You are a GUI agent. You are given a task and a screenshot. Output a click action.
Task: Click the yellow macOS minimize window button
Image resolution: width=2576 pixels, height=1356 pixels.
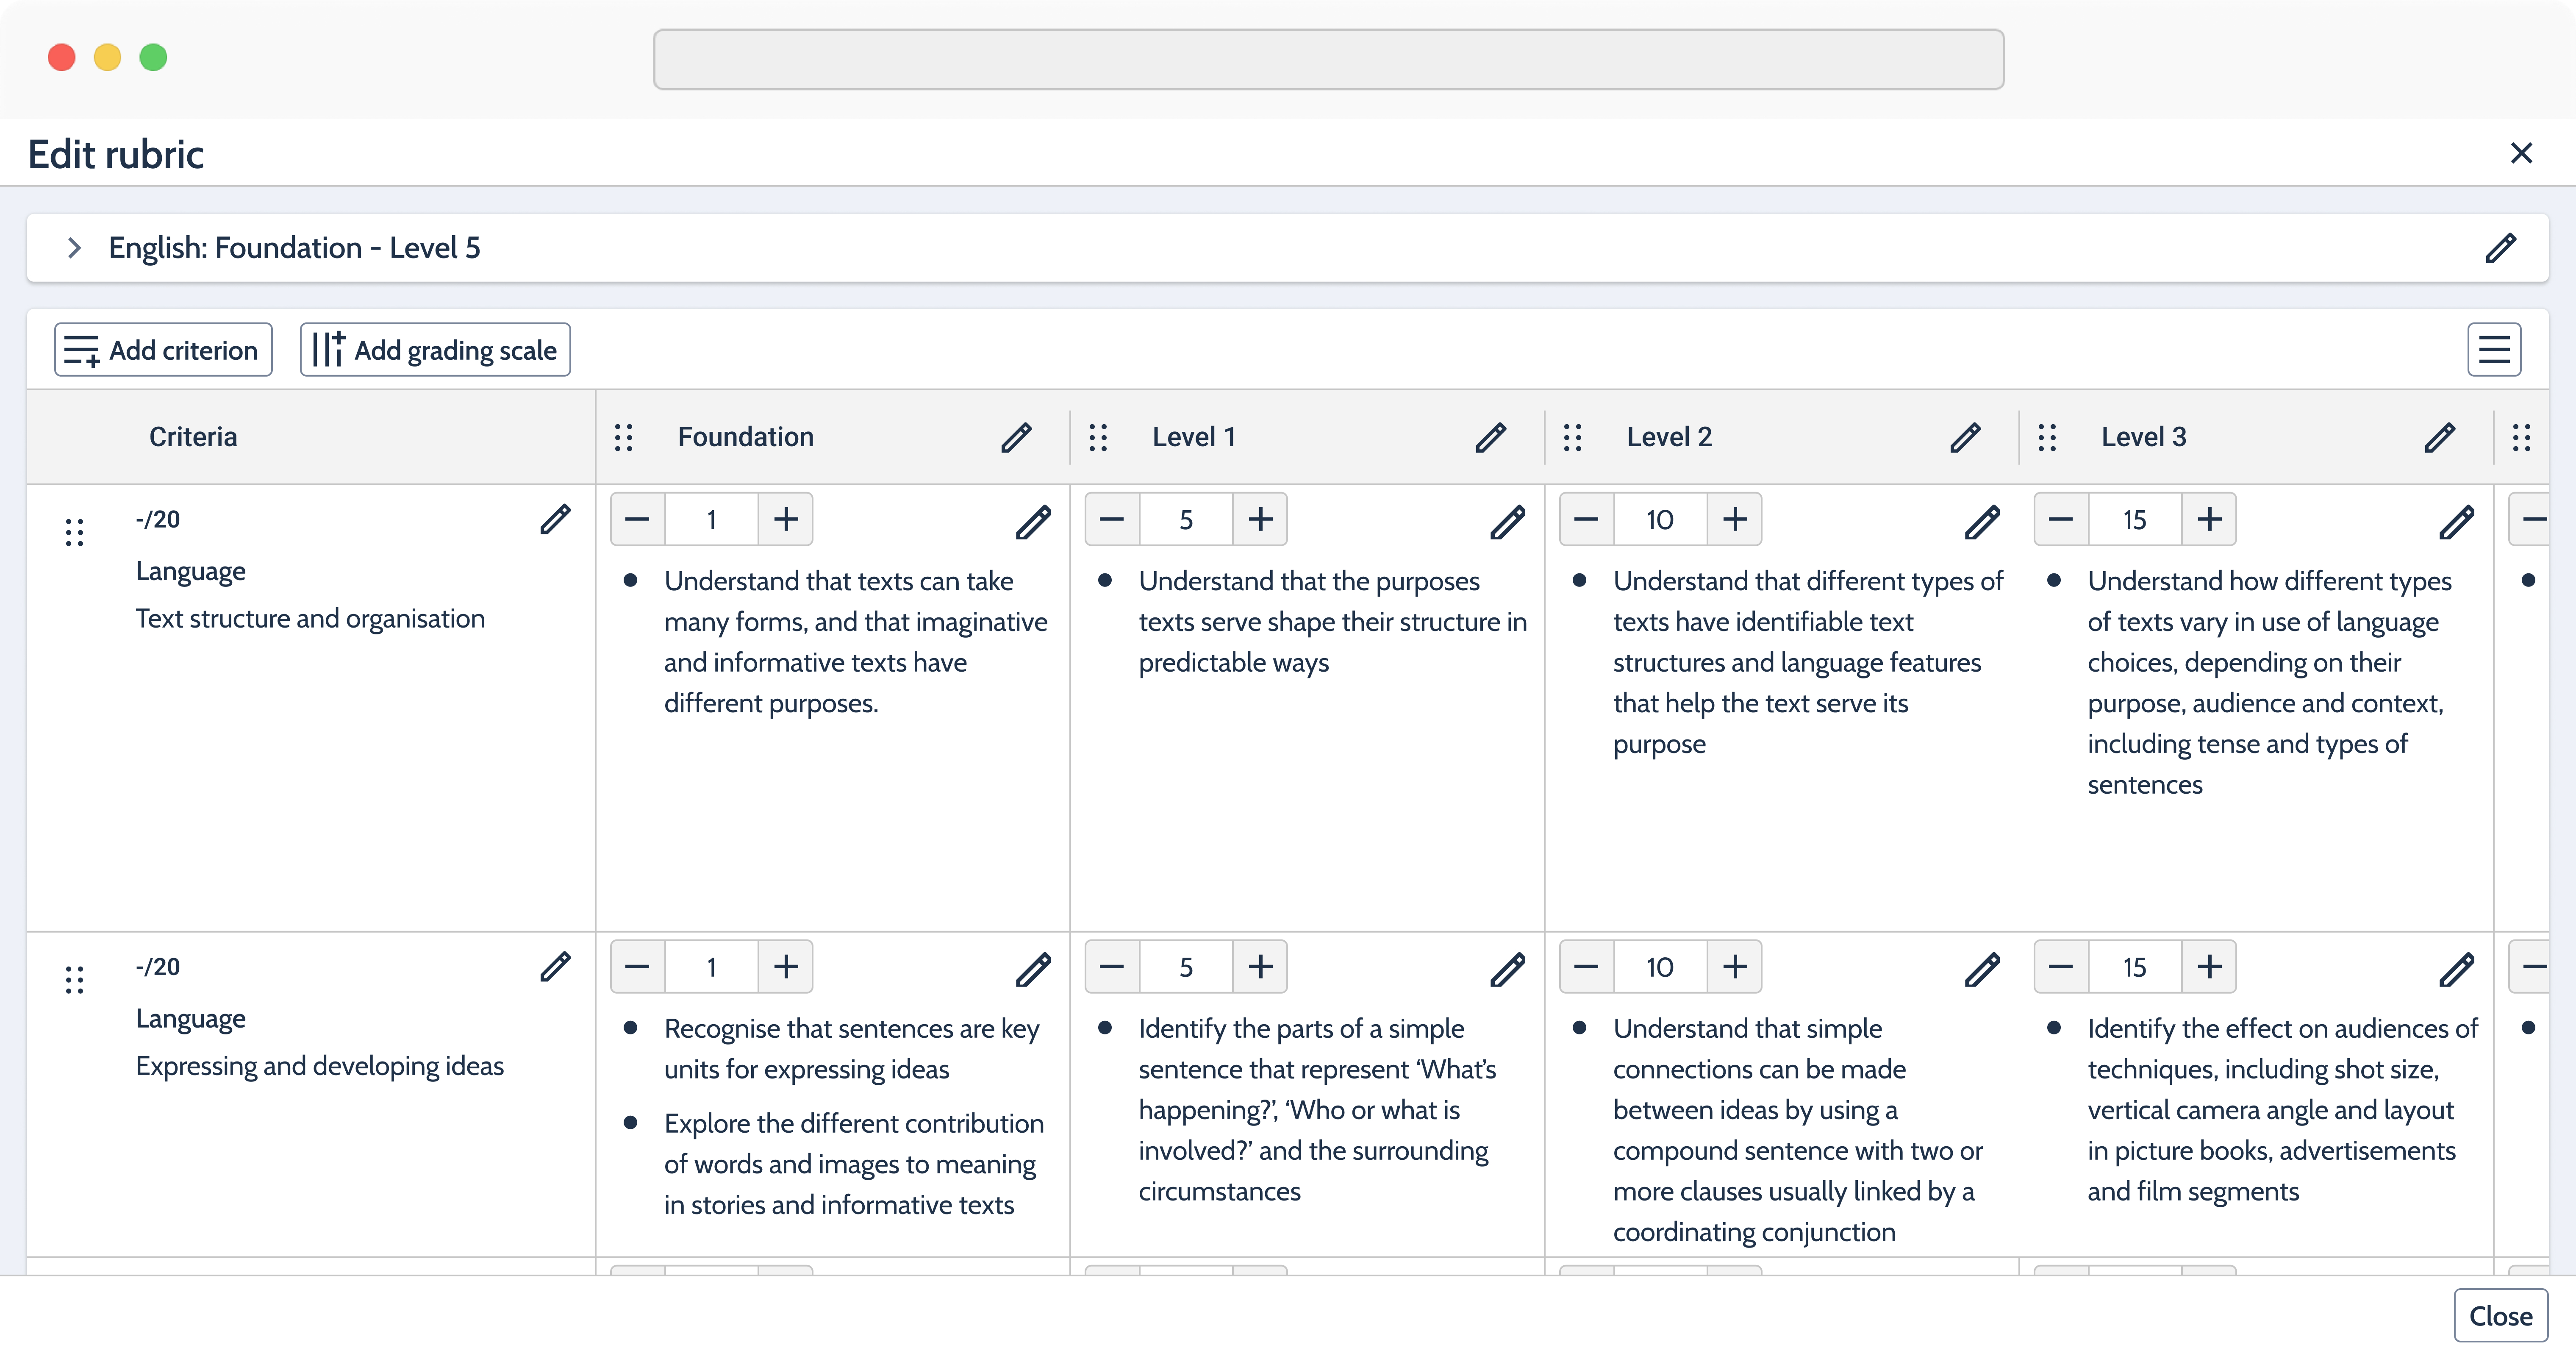tap(107, 57)
